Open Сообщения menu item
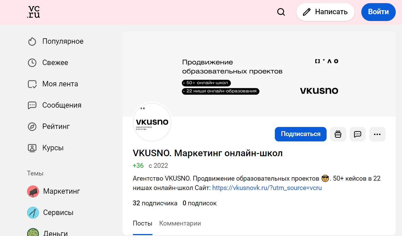Screen dimensions: 402x236 click(62, 105)
